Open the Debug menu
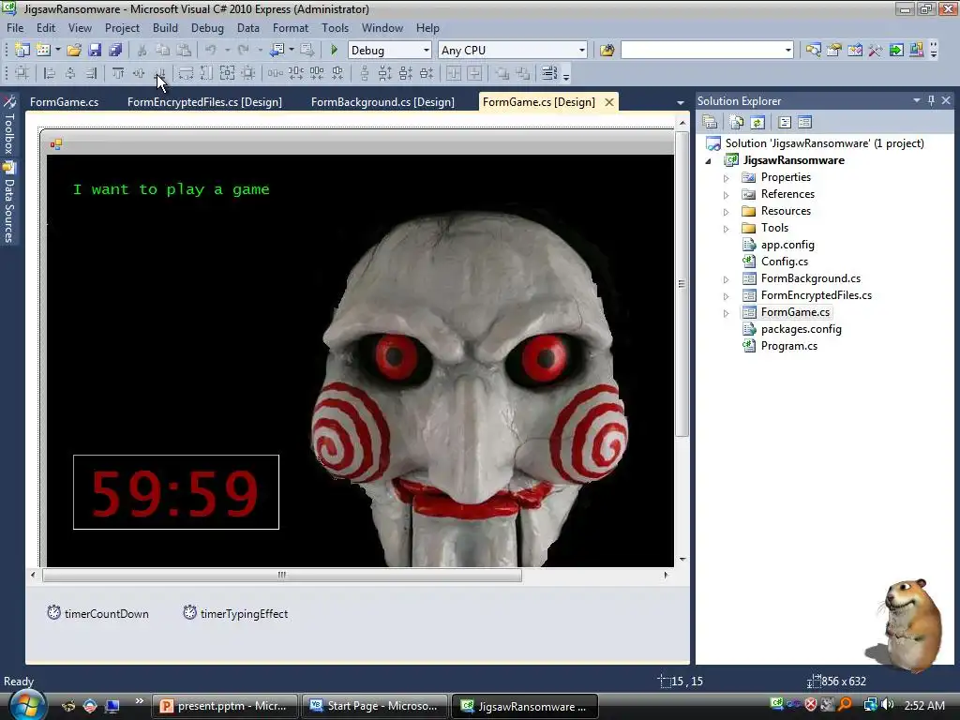This screenshot has width=960, height=720. tap(207, 28)
